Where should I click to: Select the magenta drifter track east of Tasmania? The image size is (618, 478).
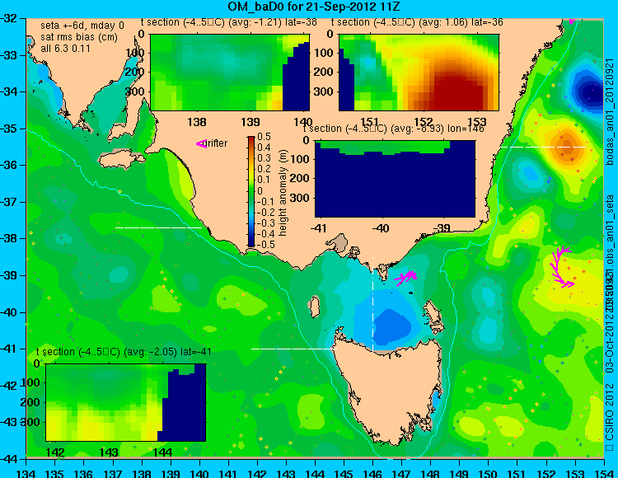point(561,267)
